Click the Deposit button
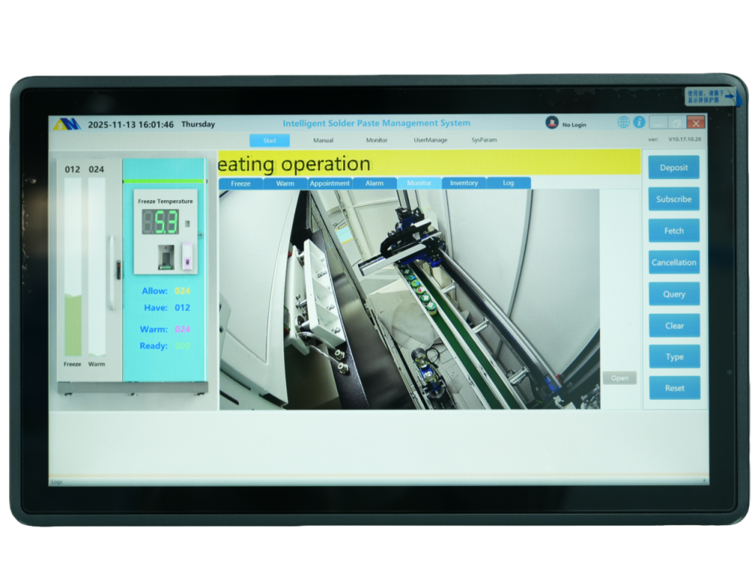 [x=674, y=167]
